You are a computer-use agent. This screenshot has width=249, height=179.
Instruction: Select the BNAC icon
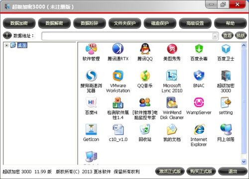pos(199,76)
